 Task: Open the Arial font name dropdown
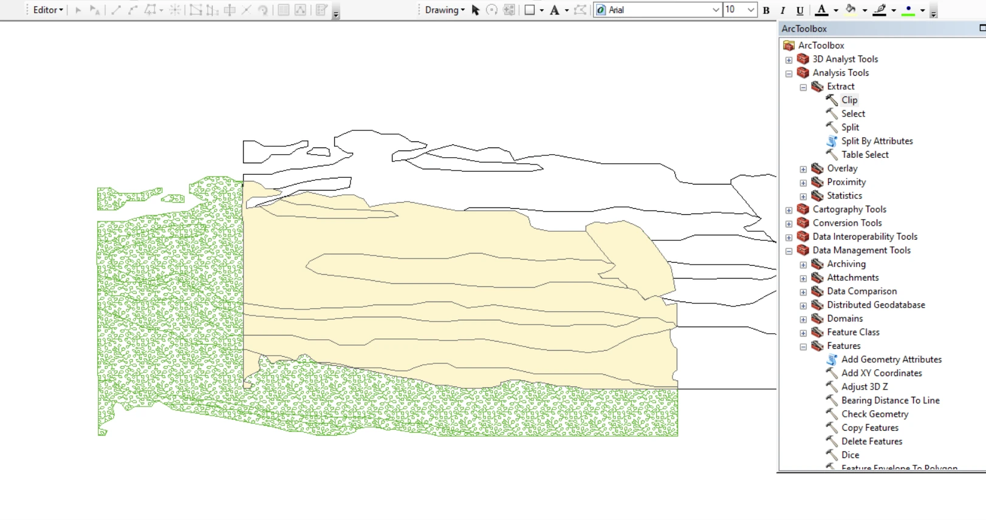(x=715, y=10)
